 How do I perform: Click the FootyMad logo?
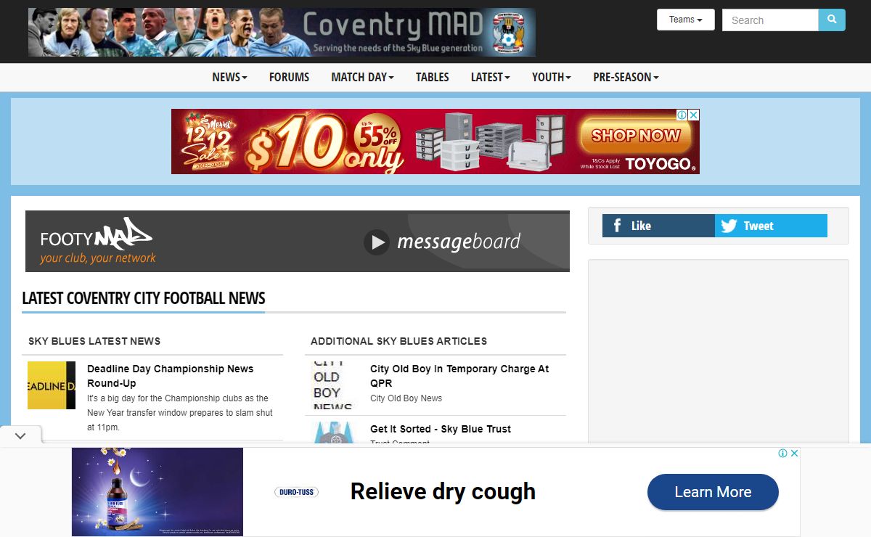(x=97, y=241)
